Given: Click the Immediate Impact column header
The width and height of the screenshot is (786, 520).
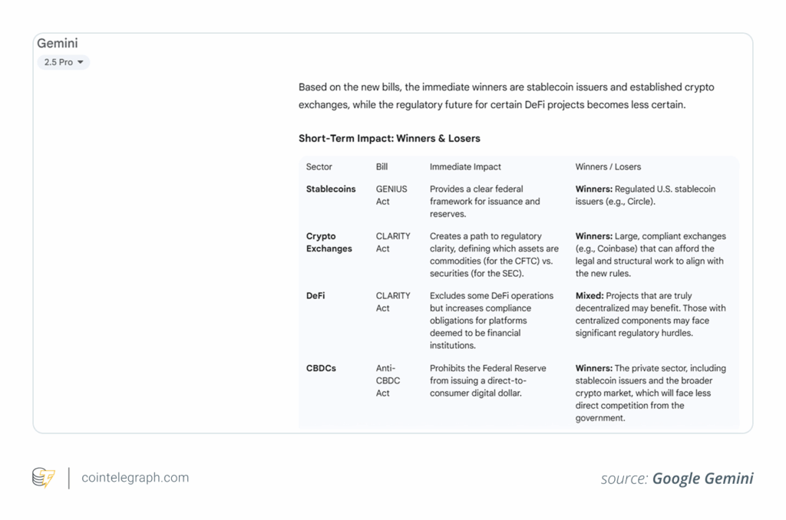Looking at the screenshot, I should click(x=465, y=166).
